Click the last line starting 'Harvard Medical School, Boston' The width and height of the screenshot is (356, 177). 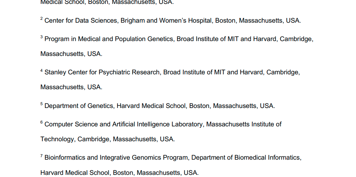pyautogui.click(x=119, y=173)
